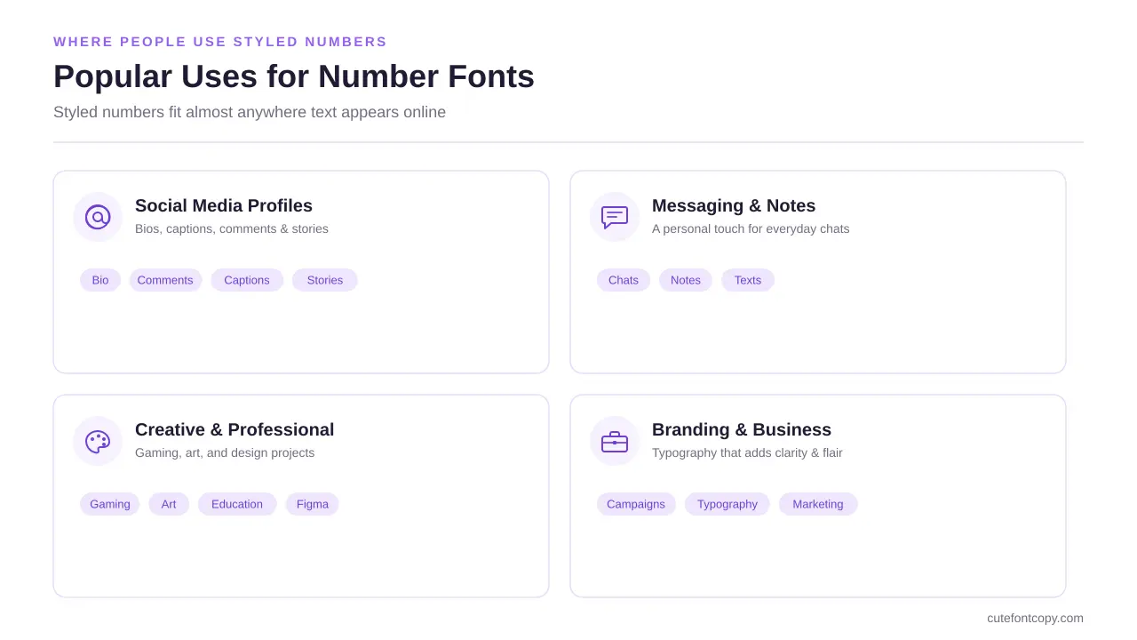Pick the Stories tag
The image size is (1137, 640).
(325, 280)
